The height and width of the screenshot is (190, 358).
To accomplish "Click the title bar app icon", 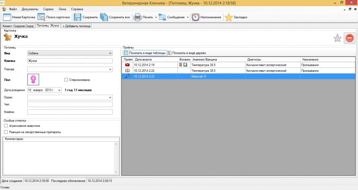I will [x=2, y=3].
